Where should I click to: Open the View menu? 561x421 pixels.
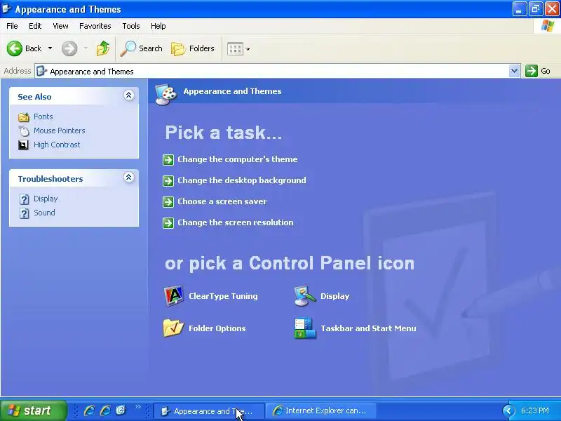click(x=60, y=26)
